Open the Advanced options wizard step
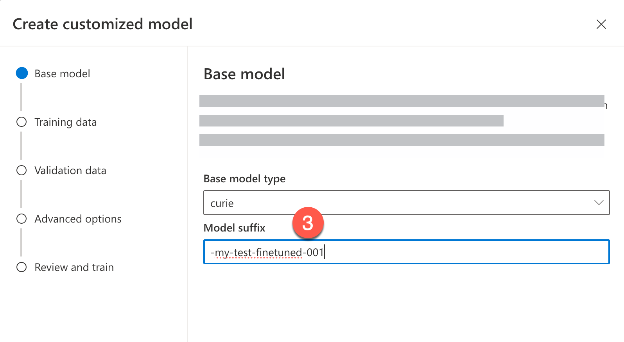The image size is (624, 342). 77,219
